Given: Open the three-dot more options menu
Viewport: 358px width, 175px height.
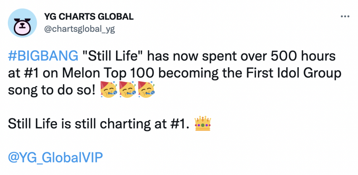Looking at the screenshot, I should click(x=344, y=17).
